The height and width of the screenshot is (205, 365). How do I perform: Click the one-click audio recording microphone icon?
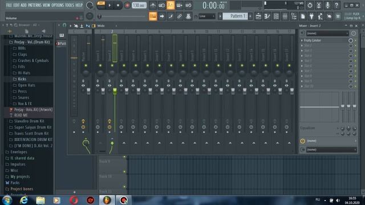point(327,5)
